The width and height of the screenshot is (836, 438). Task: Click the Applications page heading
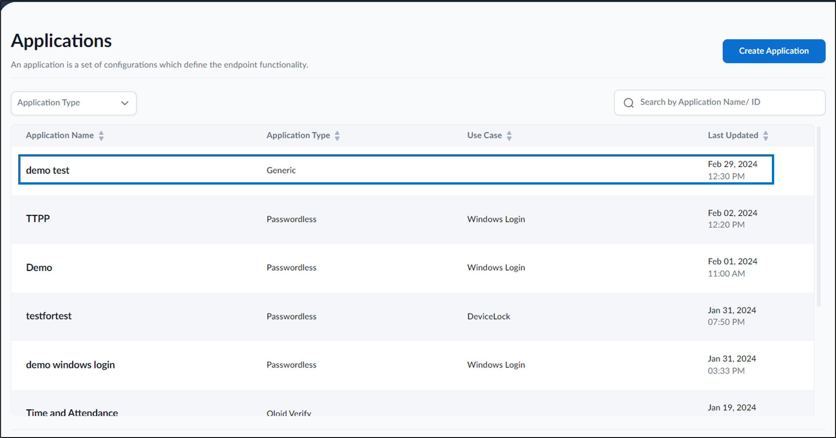pyautogui.click(x=61, y=41)
